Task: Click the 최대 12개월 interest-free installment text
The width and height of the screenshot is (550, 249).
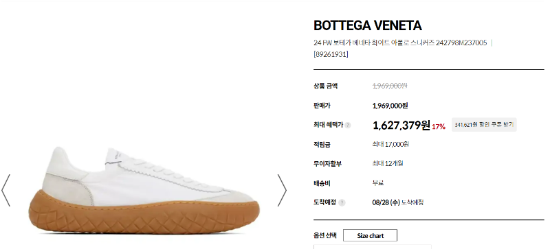Action: coord(388,163)
